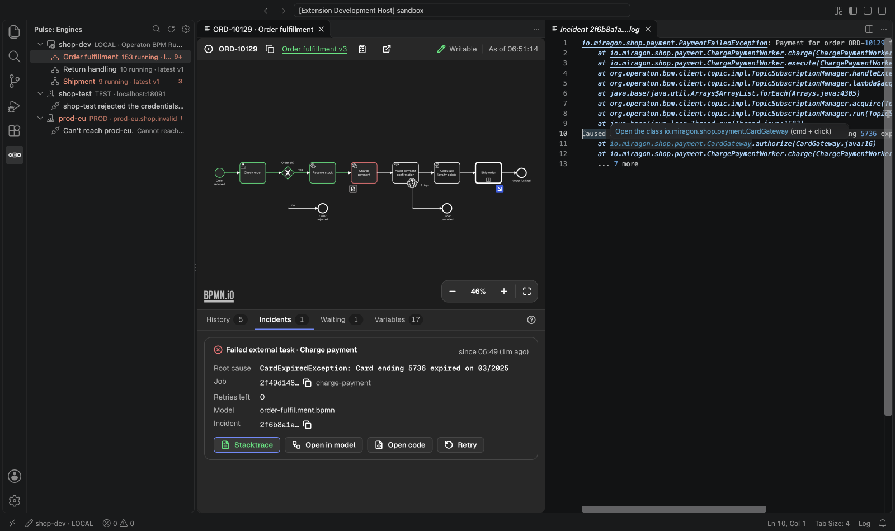Split the log editor to the right
895x531 pixels.
pyautogui.click(x=869, y=29)
